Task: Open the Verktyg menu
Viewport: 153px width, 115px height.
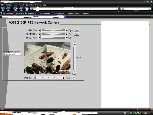Action: (x=38, y=5)
